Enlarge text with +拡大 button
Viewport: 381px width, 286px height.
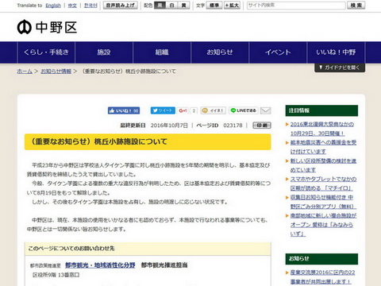(x=232, y=6)
